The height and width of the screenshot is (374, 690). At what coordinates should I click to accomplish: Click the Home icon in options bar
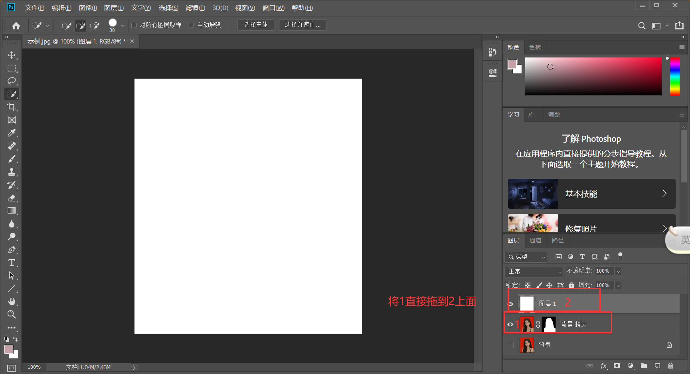coord(16,26)
